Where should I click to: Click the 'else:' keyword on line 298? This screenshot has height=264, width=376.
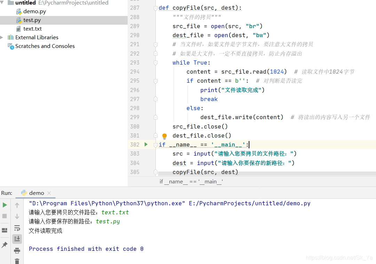pyautogui.click(x=195, y=108)
